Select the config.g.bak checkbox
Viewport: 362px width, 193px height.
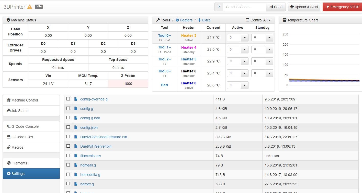tap(68, 118)
